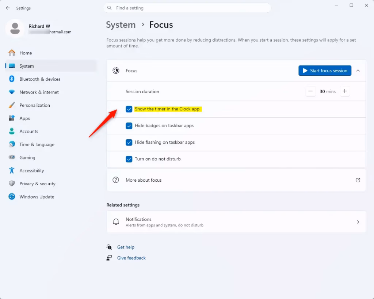
Task: Uncheck Turn on do not disturb
Action: pos(129,159)
